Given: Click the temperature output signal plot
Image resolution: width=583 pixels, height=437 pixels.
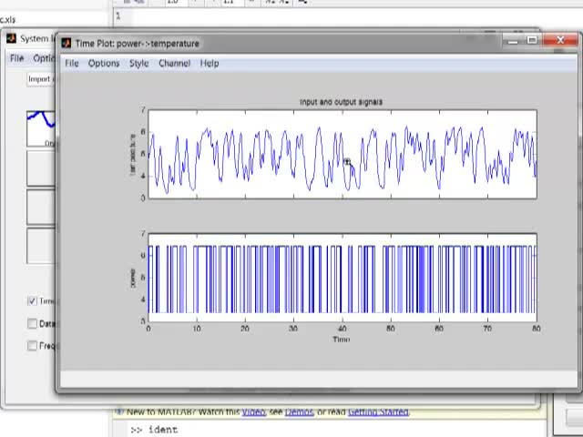Looking at the screenshot, I should (x=343, y=154).
